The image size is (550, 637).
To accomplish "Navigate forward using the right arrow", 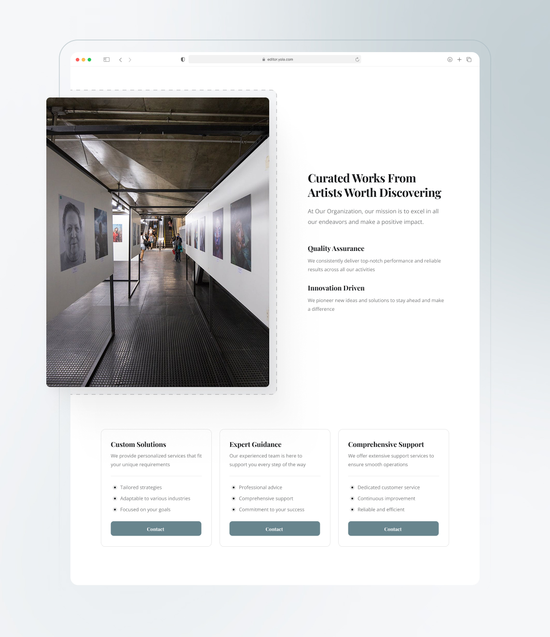I will coord(130,59).
